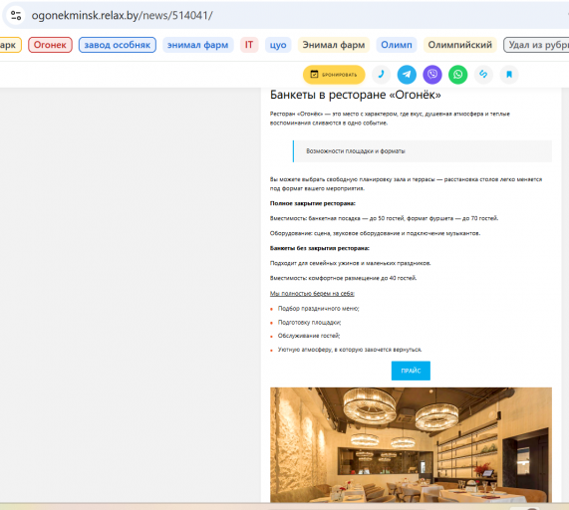
Task: Open the IT bookmark tag
Action: 249,45
